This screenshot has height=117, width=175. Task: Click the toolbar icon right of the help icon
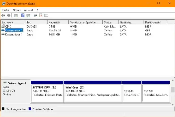pyautogui.click(x=28, y=16)
